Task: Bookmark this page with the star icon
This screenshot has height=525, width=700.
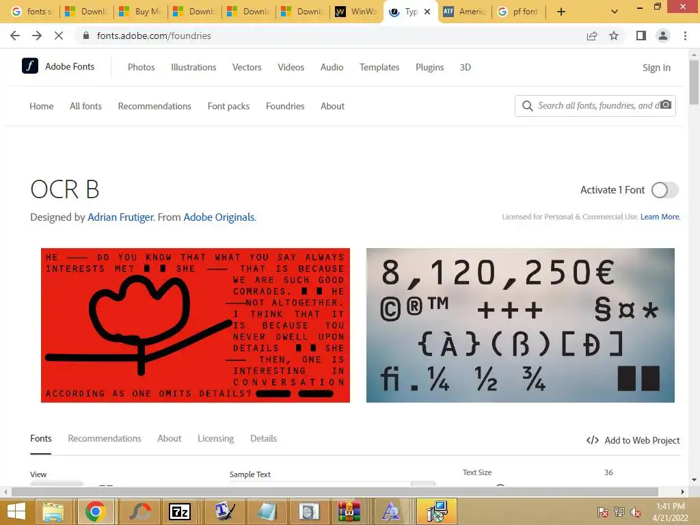Action: [x=614, y=36]
